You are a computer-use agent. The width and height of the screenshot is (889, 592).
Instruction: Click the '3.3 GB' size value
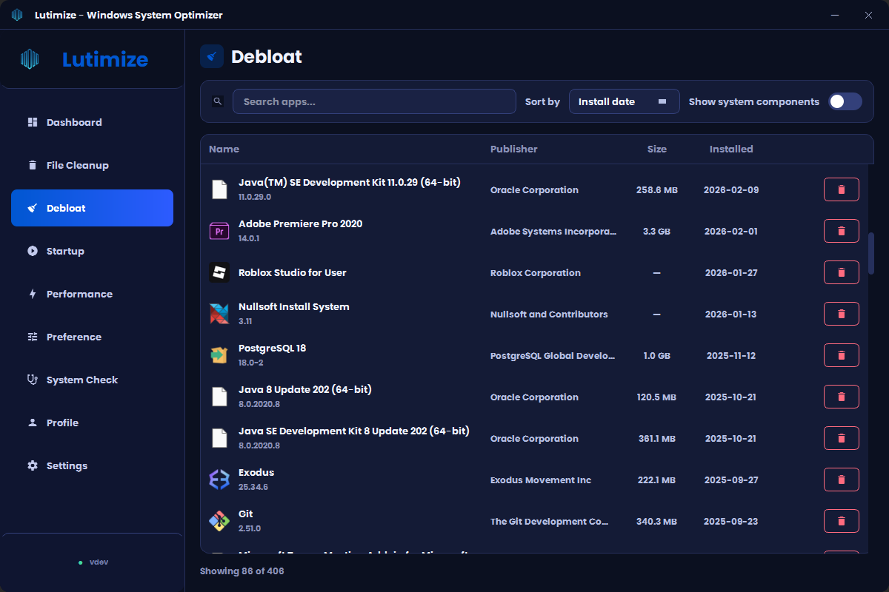pyautogui.click(x=656, y=231)
